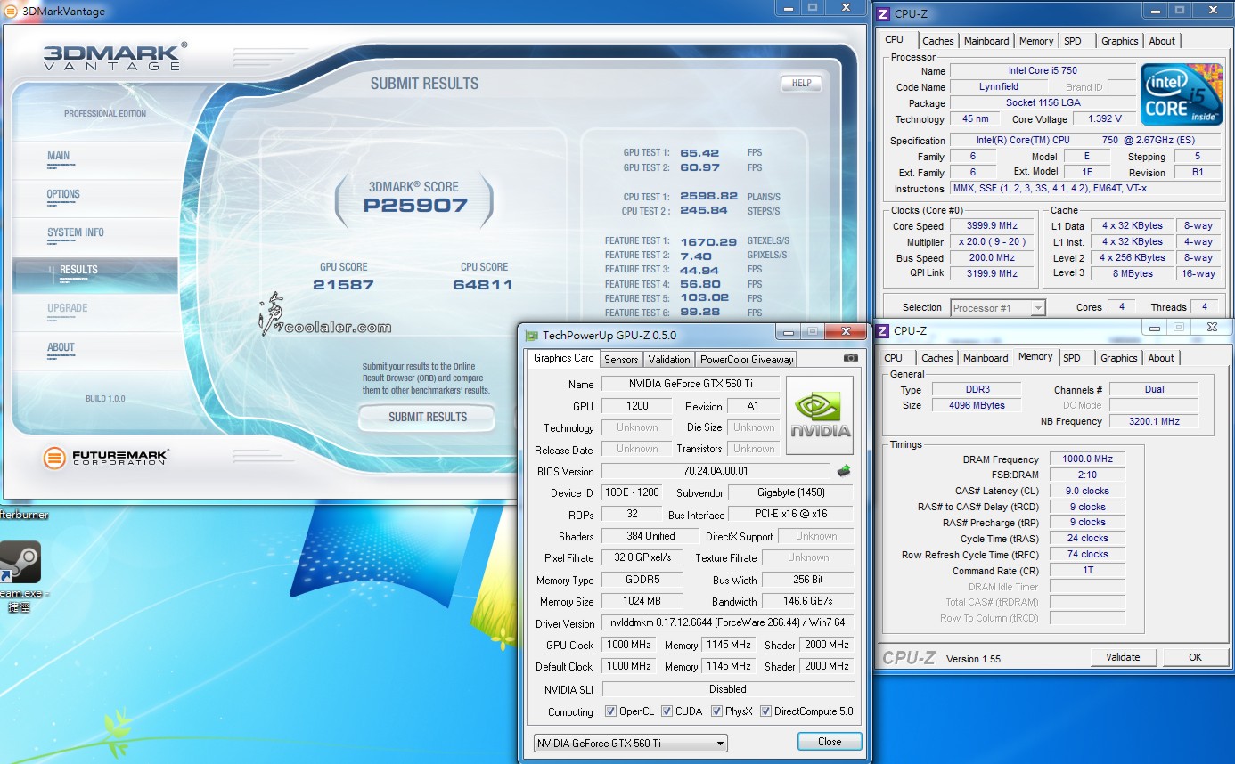Click the Subvendor field Gigabyte (1458)
1235x764 pixels.
(790, 492)
